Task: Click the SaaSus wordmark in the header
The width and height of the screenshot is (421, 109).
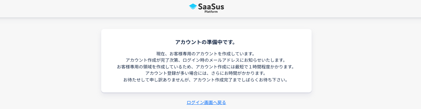Action: 211,6
